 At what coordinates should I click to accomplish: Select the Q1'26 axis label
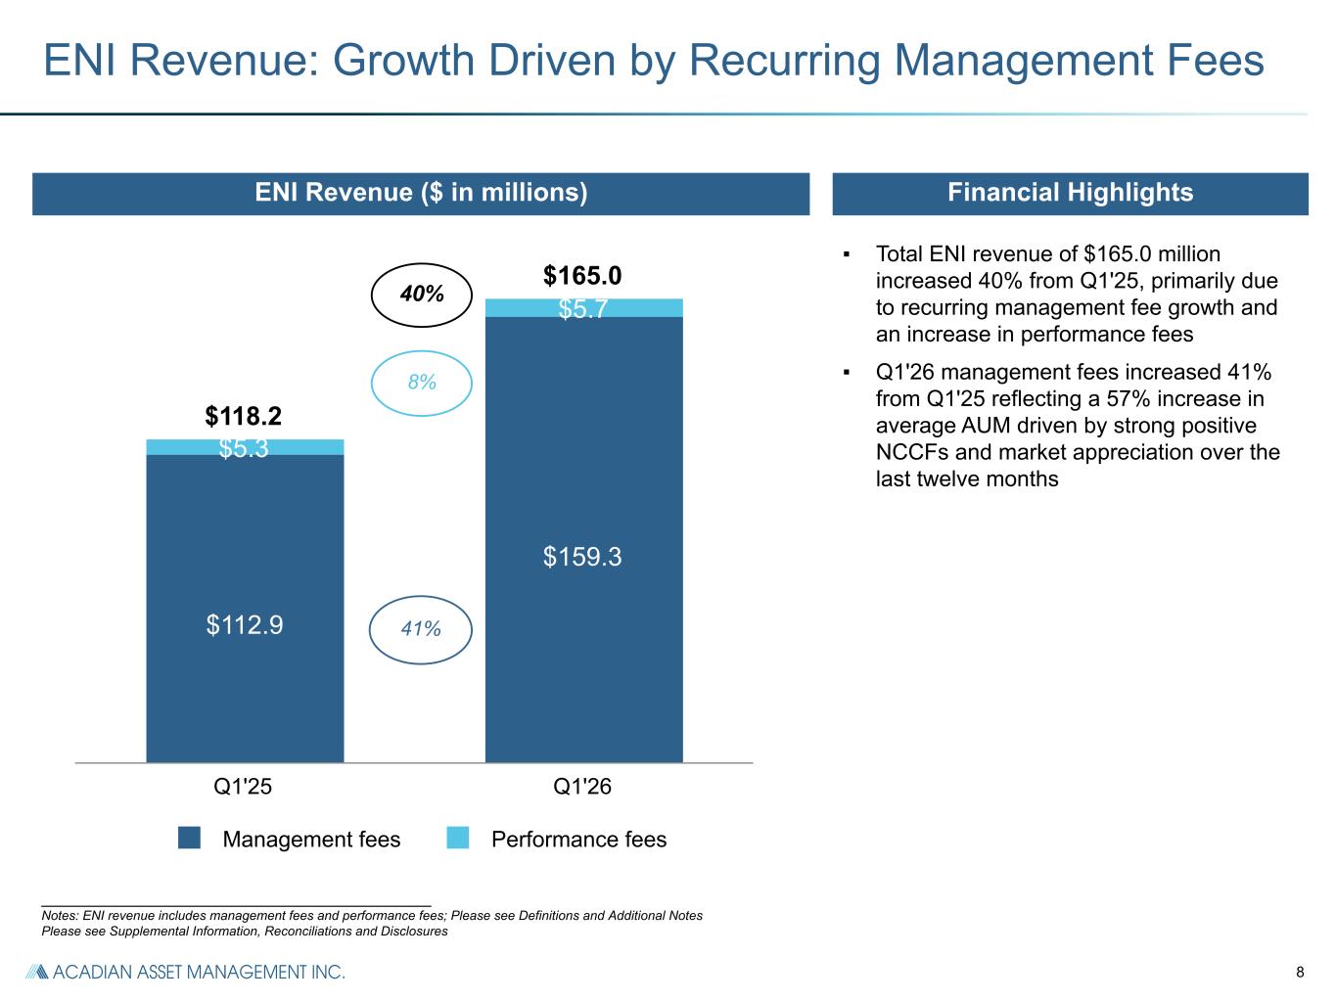(582, 787)
